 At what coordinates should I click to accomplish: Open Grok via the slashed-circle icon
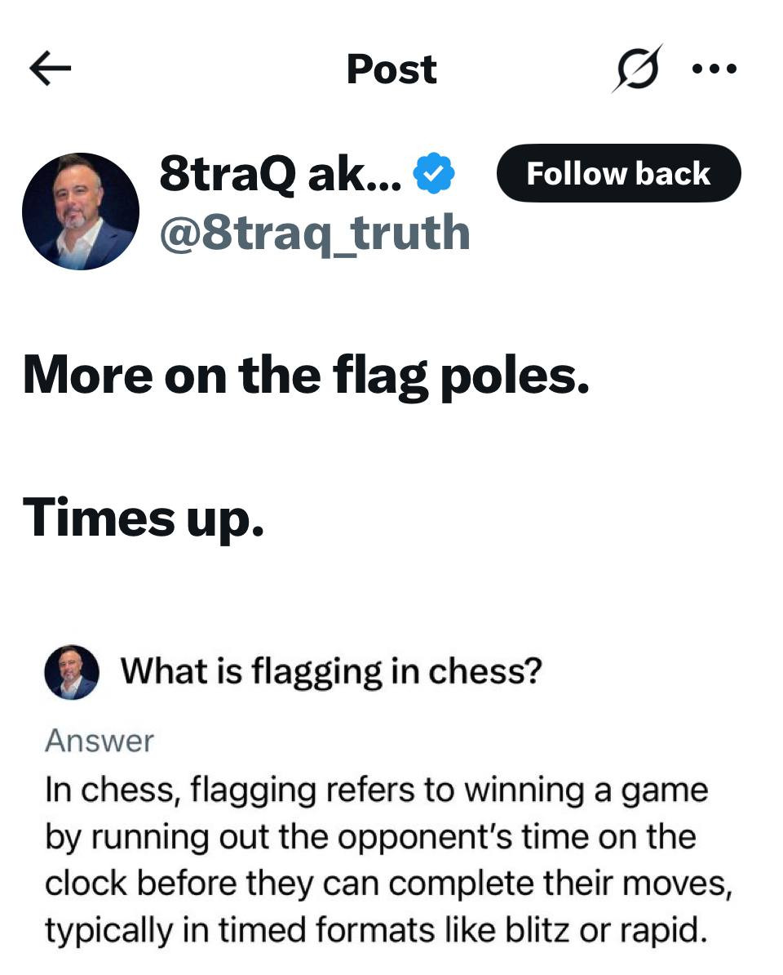click(636, 69)
